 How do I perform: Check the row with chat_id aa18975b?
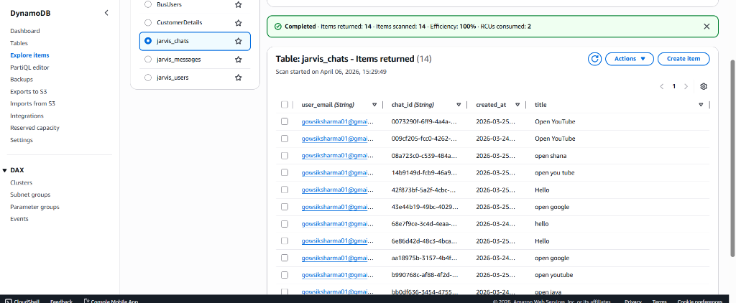point(285,258)
